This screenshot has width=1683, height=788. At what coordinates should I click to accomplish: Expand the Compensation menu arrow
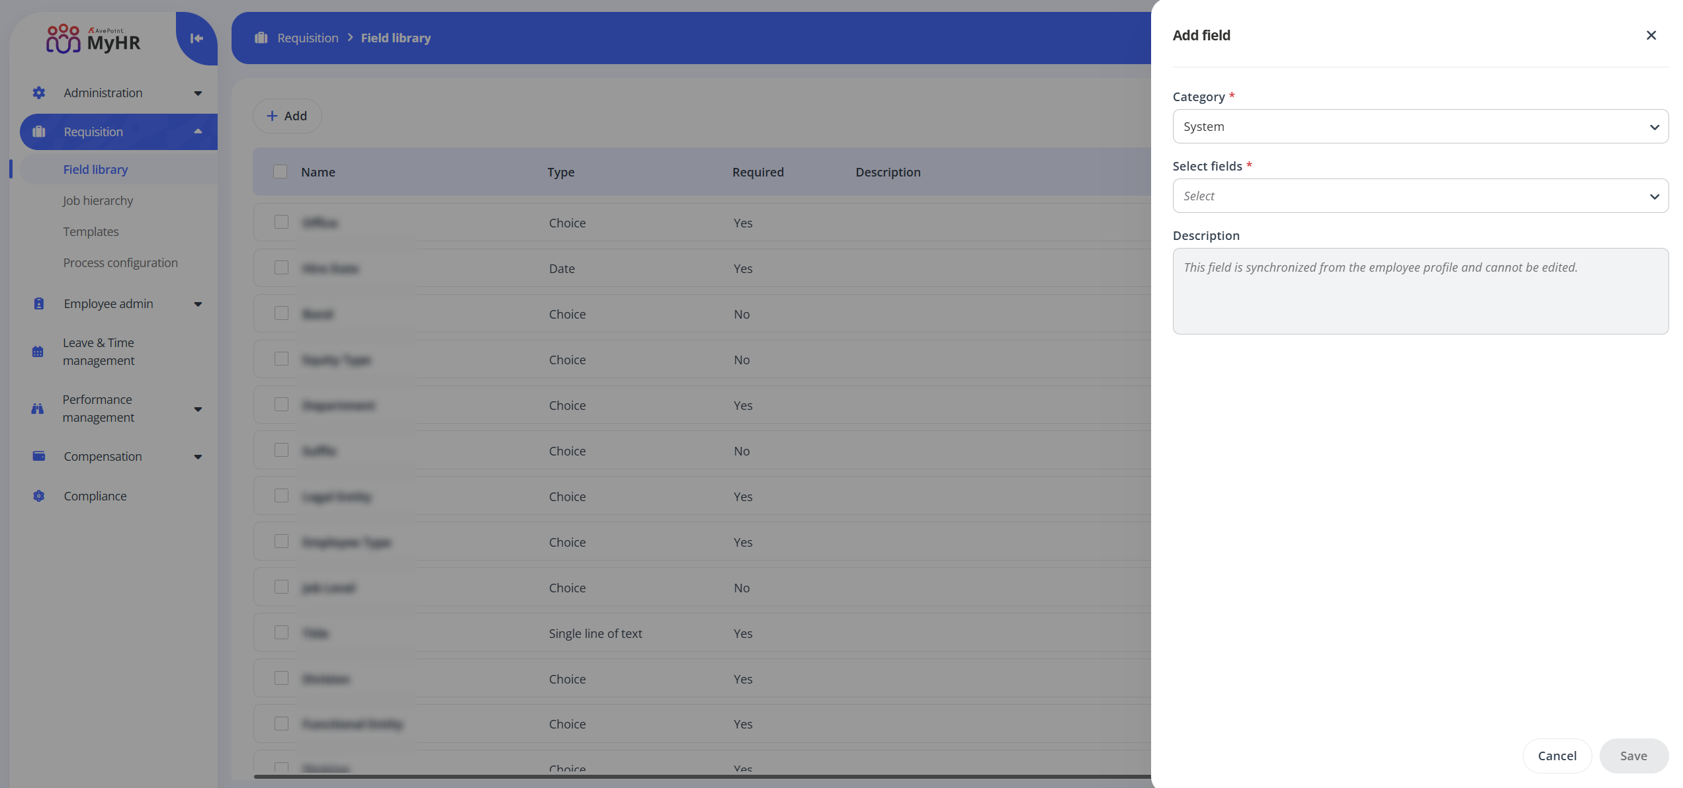pos(198,457)
